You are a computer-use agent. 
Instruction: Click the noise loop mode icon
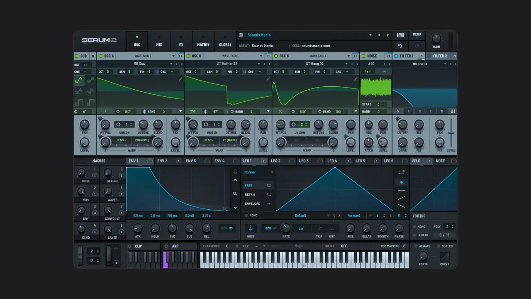tap(368, 71)
